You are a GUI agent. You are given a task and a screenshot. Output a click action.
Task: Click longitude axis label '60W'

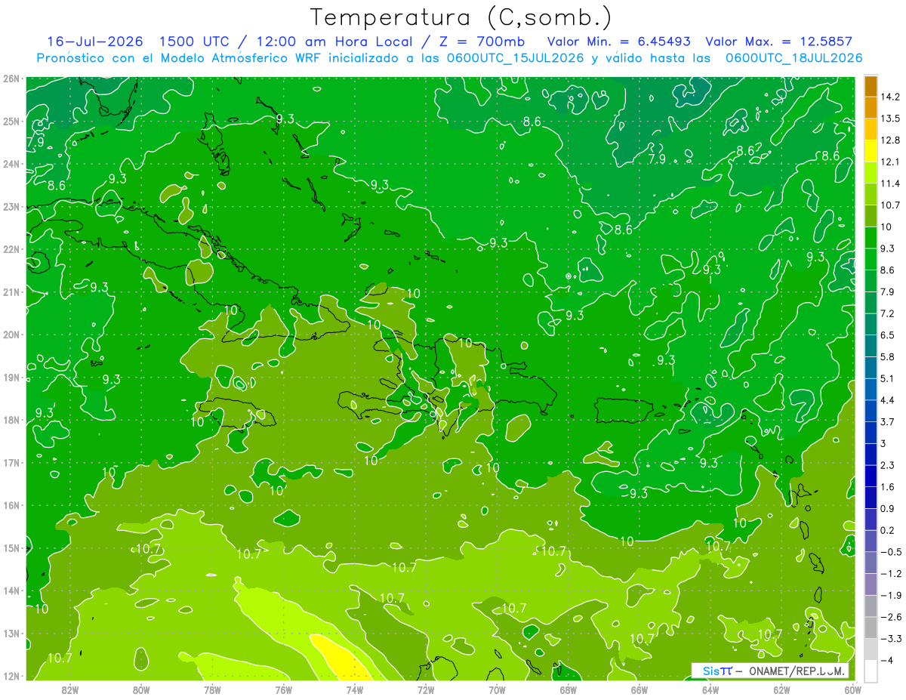pos(852,690)
